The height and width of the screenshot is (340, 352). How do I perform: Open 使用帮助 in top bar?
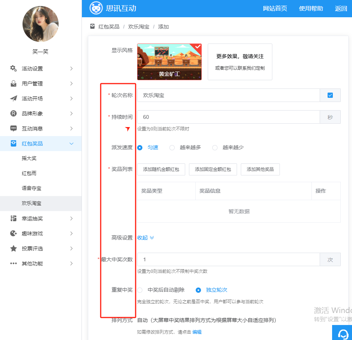click(x=311, y=9)
